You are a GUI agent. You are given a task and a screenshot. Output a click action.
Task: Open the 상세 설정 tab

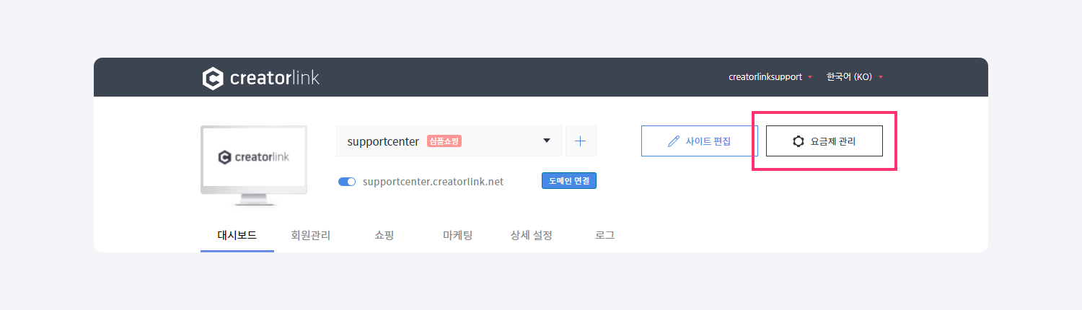(531, 235)
